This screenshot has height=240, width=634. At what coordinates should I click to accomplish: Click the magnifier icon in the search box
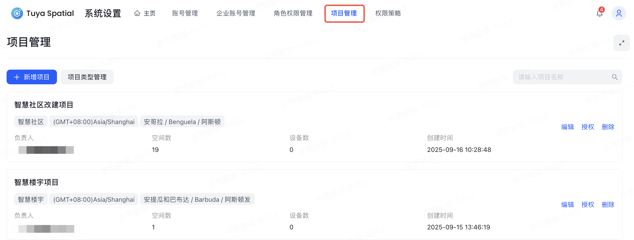coord(615,77)
